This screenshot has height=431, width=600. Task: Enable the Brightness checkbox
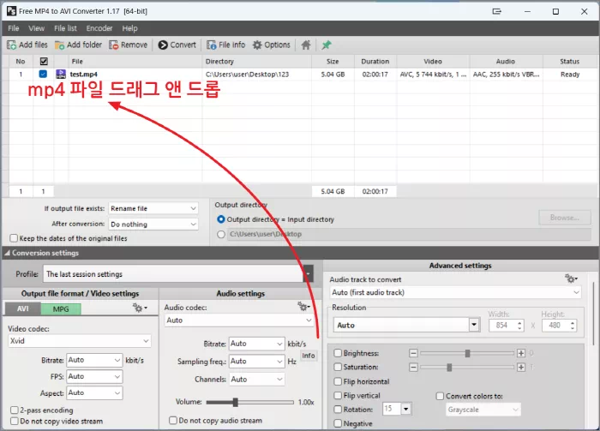tap(338, 353)
